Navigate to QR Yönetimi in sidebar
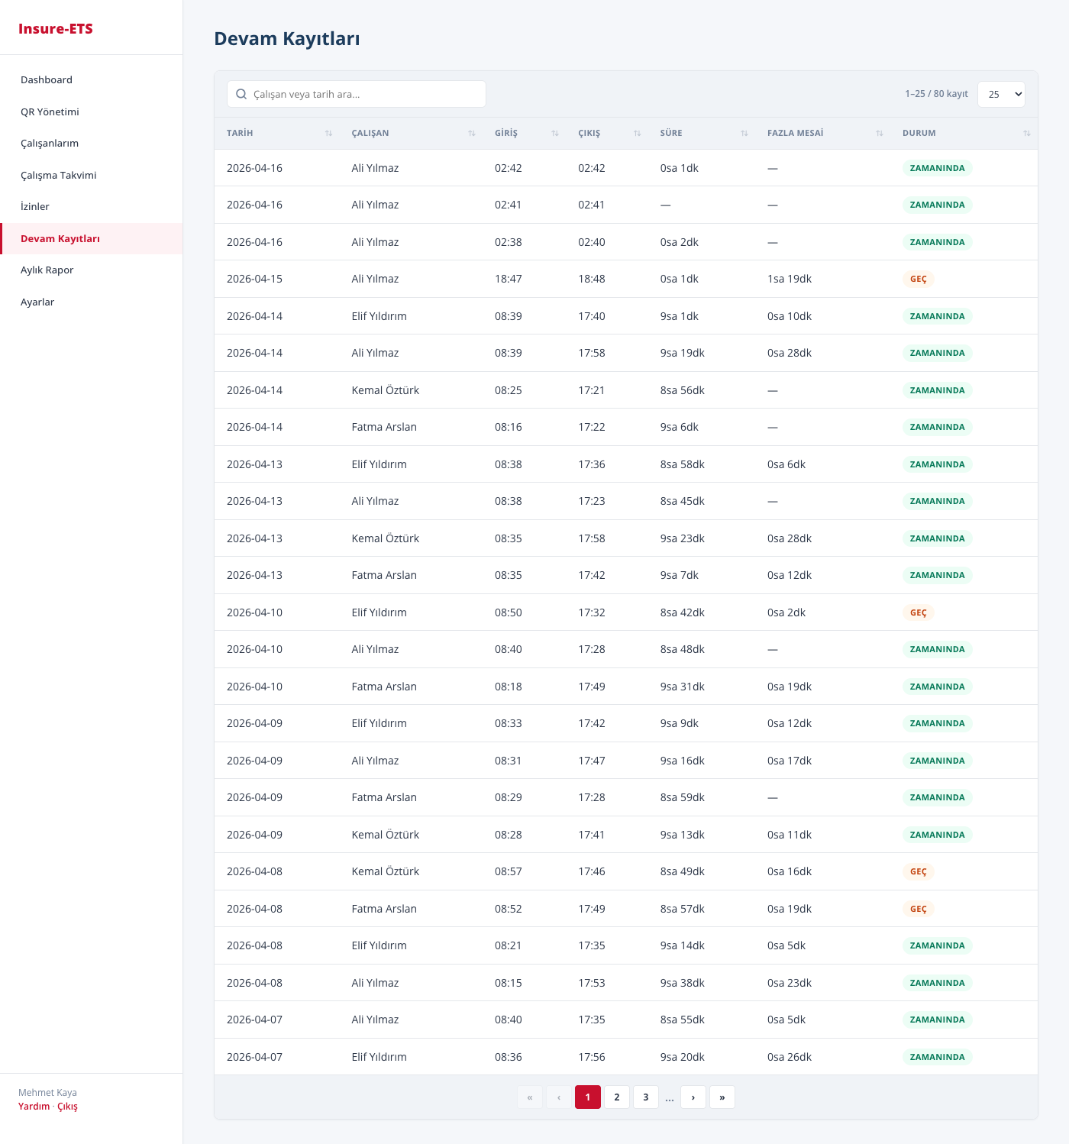 (x=50, y=112)
